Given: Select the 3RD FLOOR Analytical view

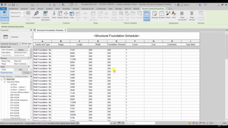Looking at the screenshot, I should (19, 100).
